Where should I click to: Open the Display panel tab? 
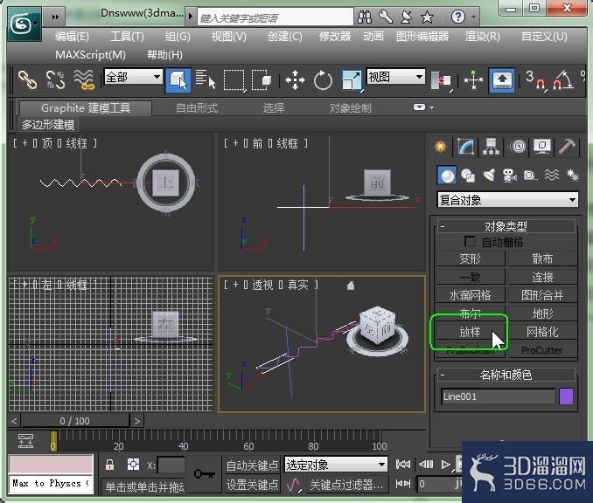(542, 147)
